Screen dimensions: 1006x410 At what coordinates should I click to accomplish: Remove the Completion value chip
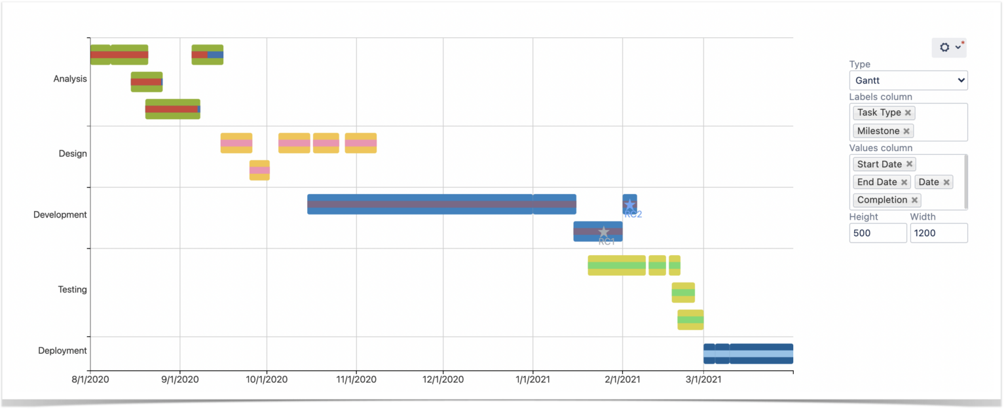tap(914, 199)
